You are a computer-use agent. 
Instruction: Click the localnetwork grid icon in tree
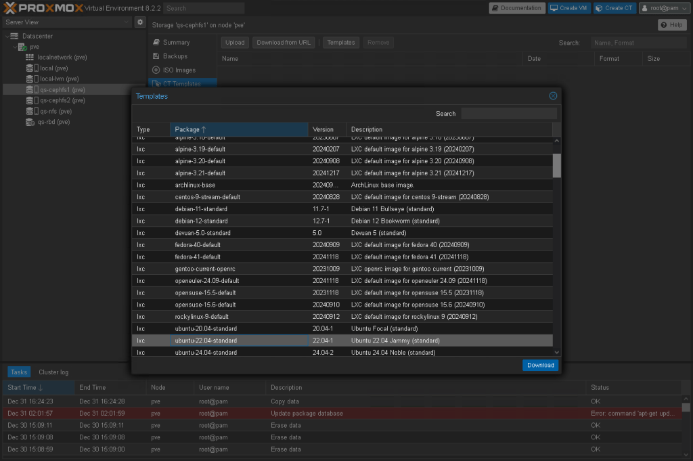click(x=30, y=58)
